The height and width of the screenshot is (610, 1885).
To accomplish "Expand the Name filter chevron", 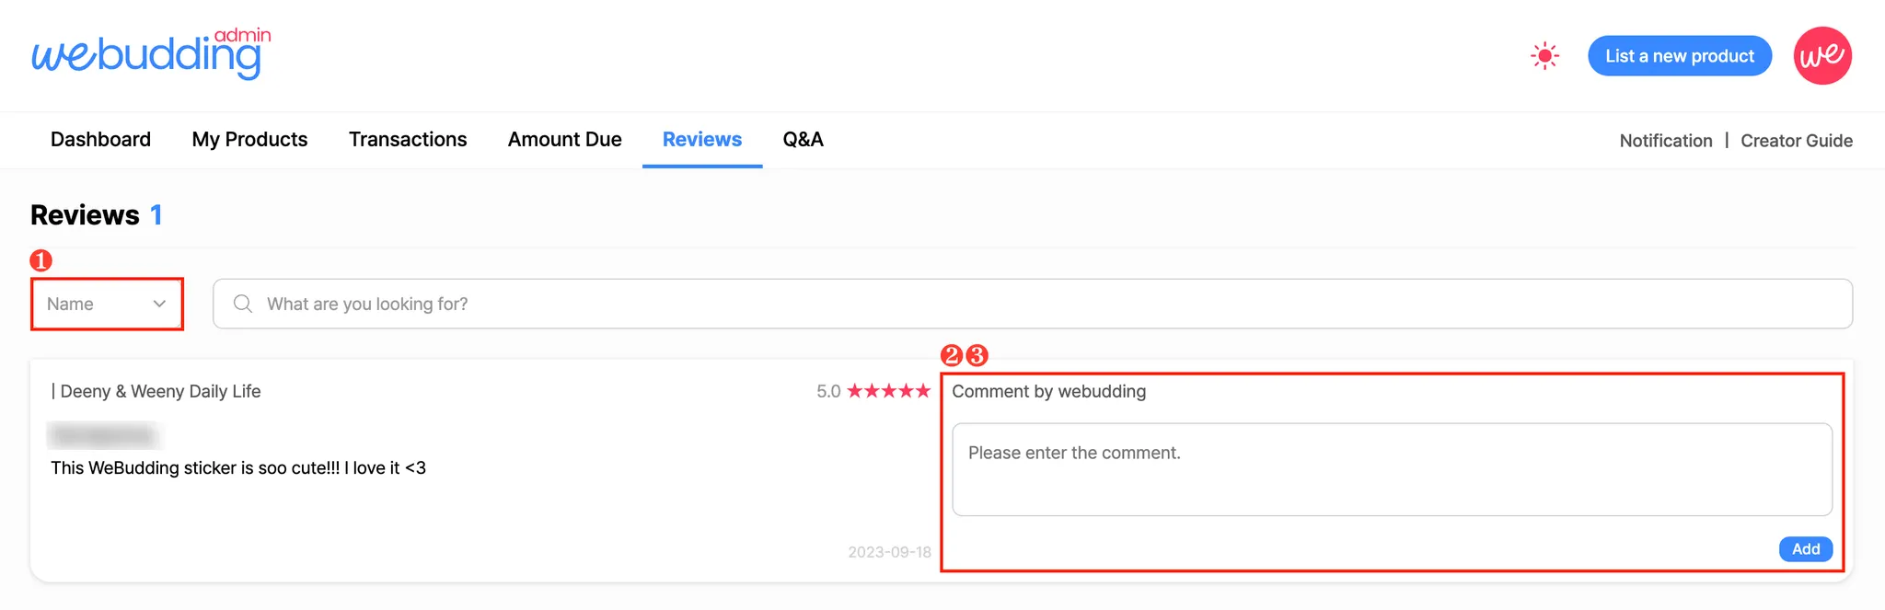I will [x=159, y=304].
